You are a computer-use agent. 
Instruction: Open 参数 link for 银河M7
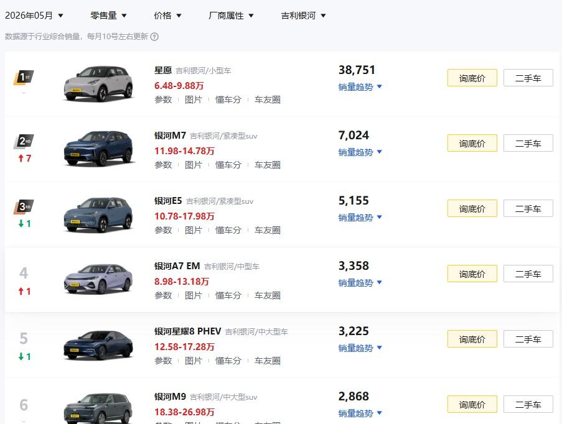pos(163,165)
